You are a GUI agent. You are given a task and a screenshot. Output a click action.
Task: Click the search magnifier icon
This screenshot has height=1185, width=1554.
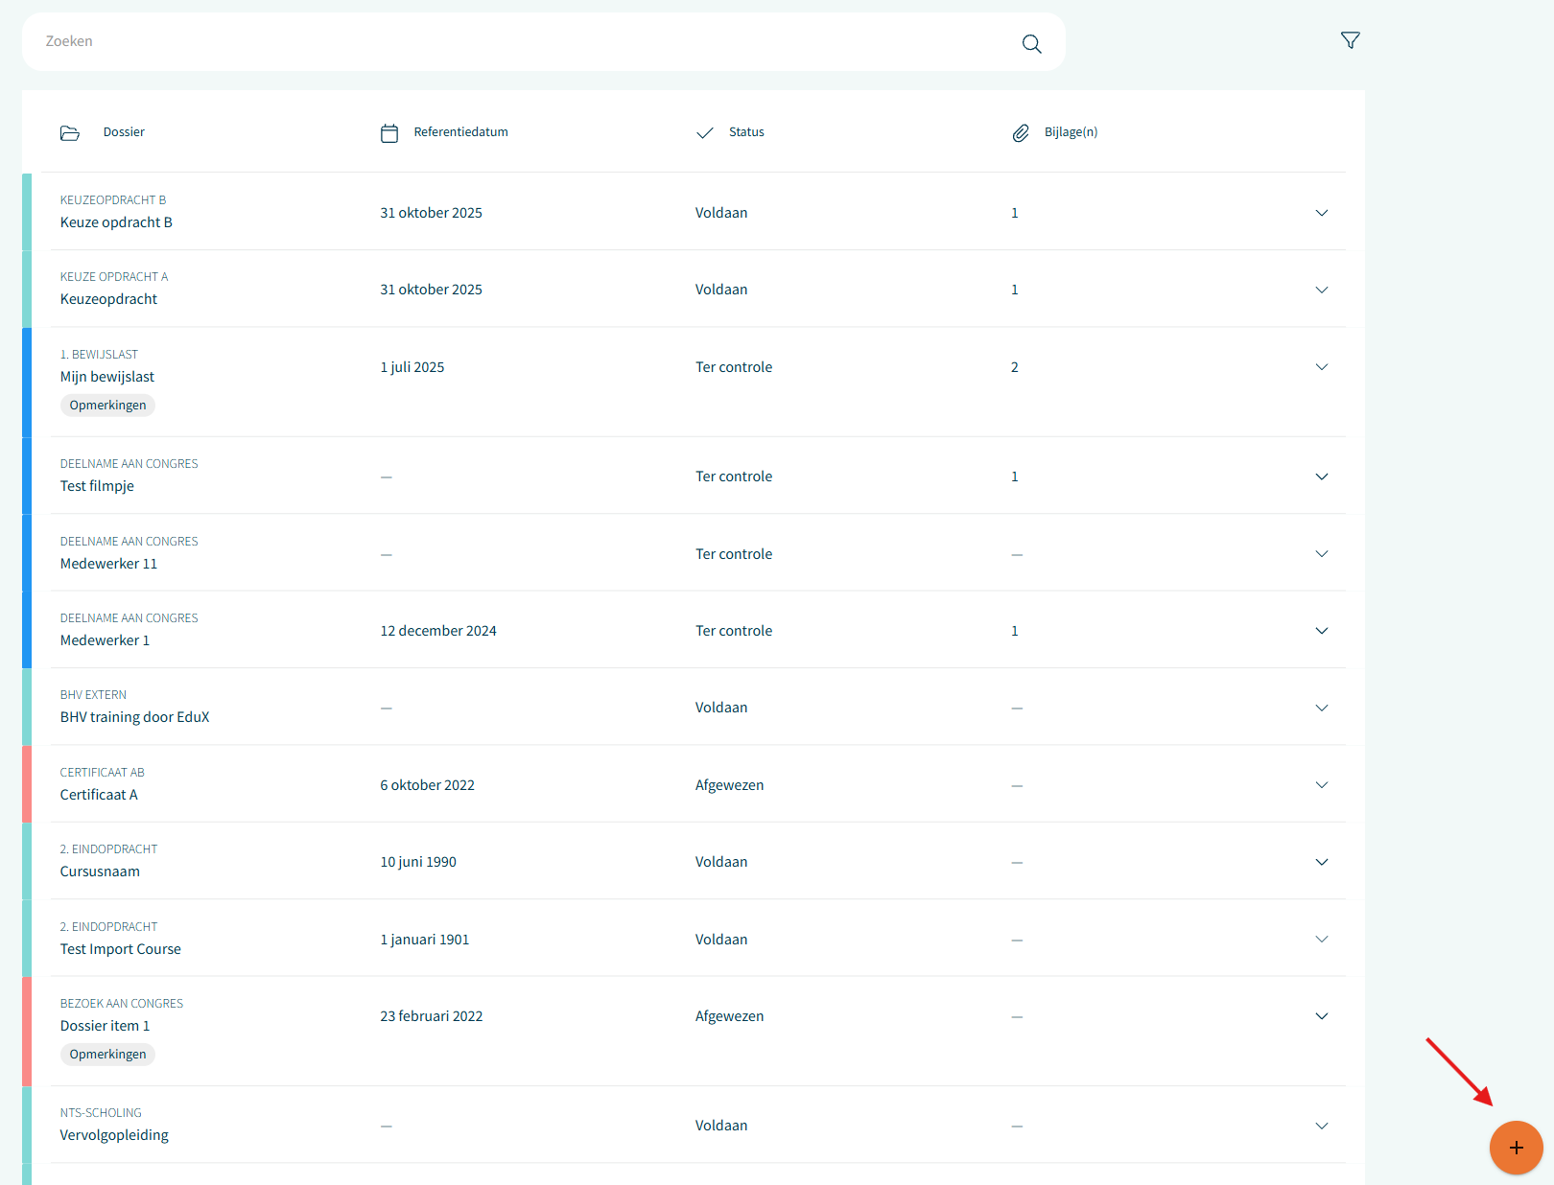coord(1031,43)
